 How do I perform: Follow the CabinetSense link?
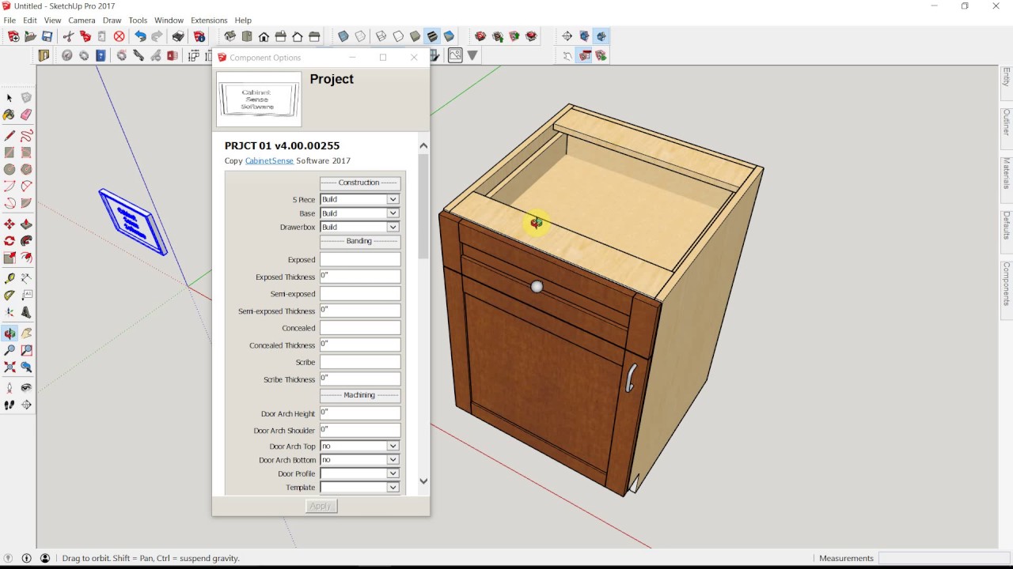click(x=269, y=161)
